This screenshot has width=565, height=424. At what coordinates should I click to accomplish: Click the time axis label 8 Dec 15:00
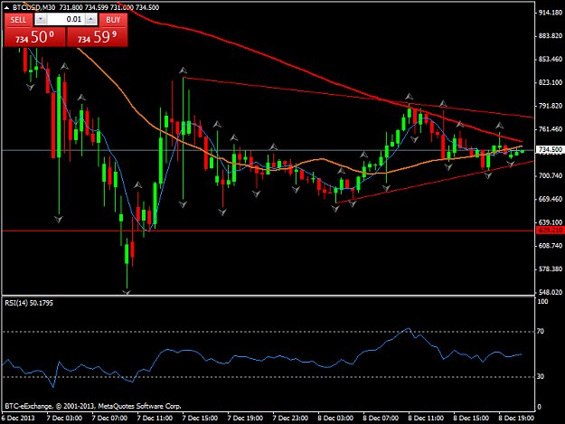tap(471, 419)
